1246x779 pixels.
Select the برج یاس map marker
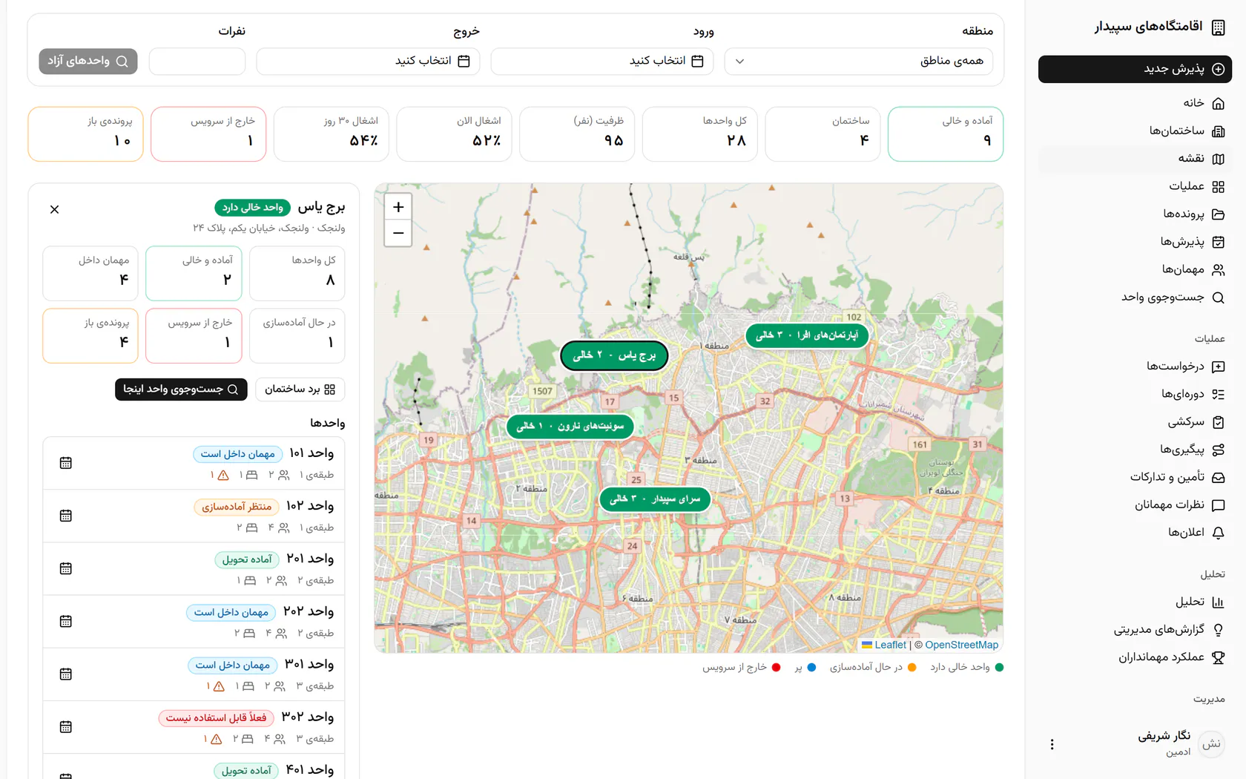click(614, 355)
